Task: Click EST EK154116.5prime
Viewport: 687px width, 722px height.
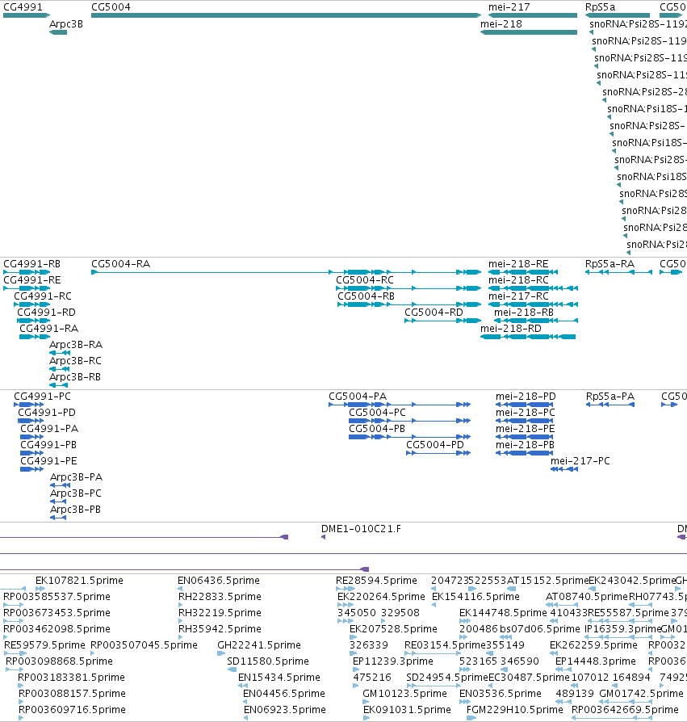Action: tap(475, 596)
